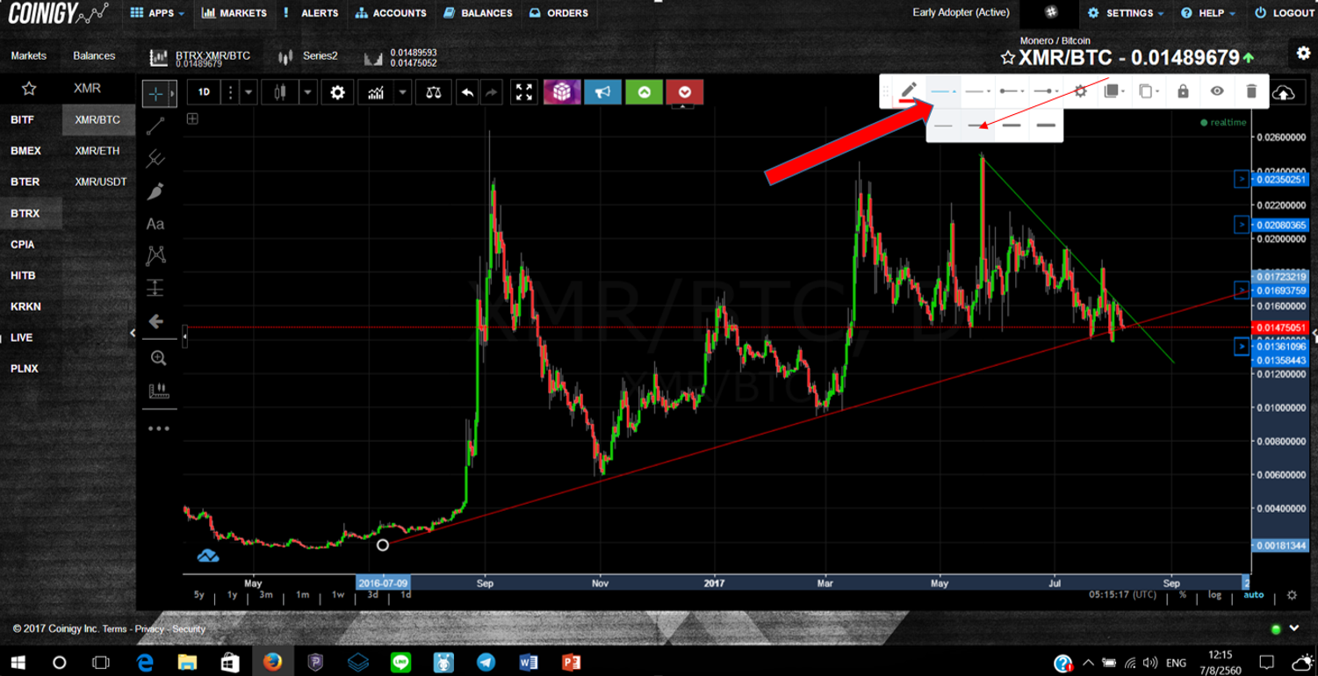Image resolution: width=1318 pixels, height=676 pixels.
Task: Click the purple cube button
Action: coord(562,91)
